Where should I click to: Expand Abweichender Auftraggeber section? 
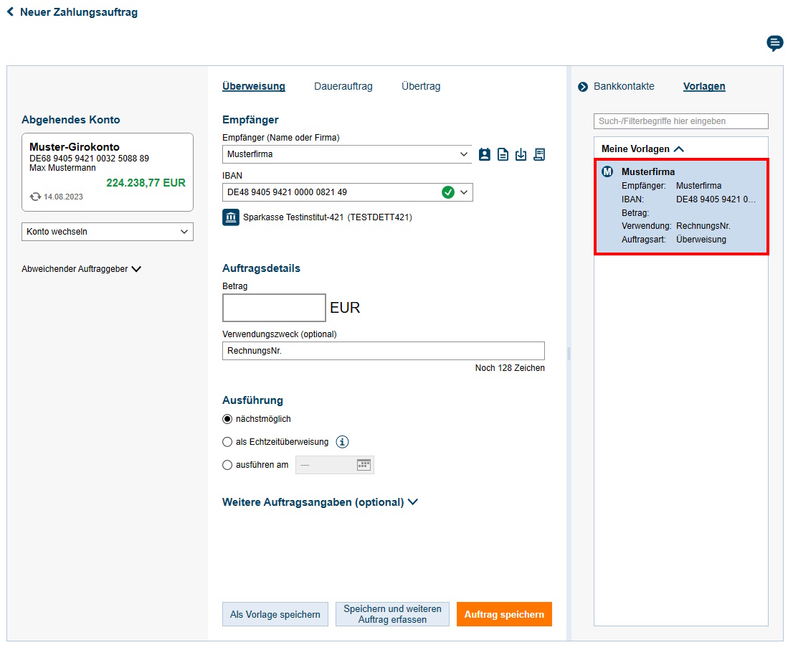click(x=82, y=269)
